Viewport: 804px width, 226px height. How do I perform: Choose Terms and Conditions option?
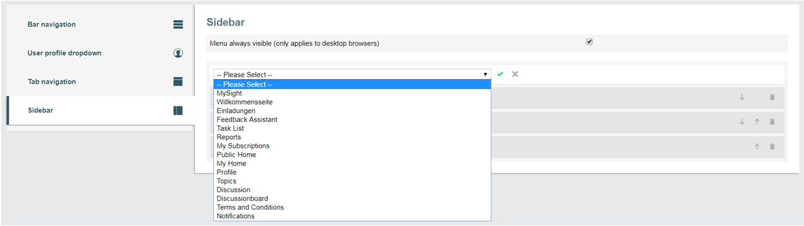[x=352, y=207]
